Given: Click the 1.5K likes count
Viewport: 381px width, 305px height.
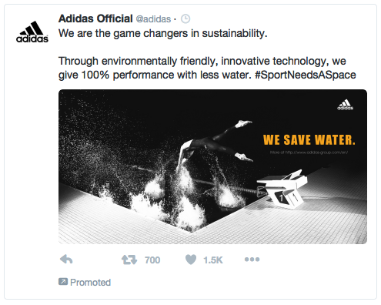Looking at the screenshot, I should tap(213, 260).
